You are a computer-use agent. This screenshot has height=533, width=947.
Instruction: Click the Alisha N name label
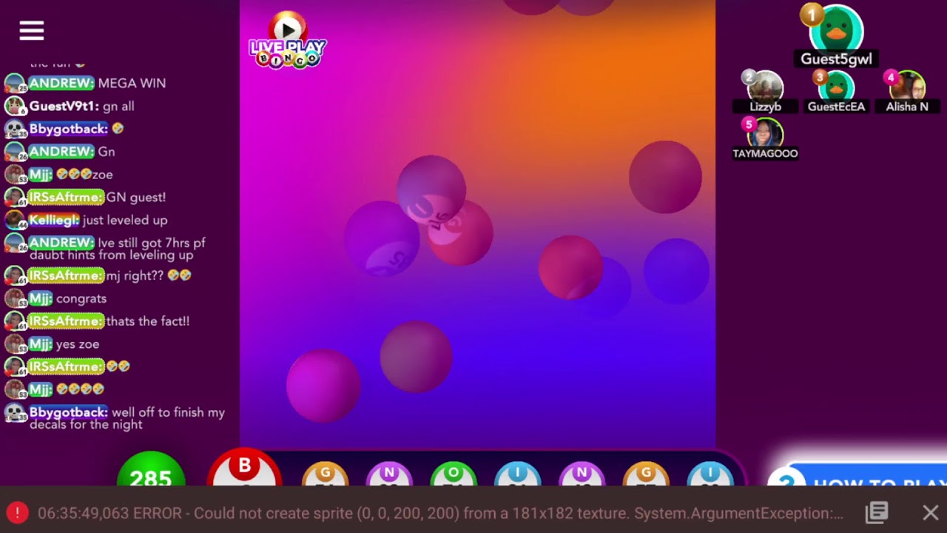click(907, 107)
